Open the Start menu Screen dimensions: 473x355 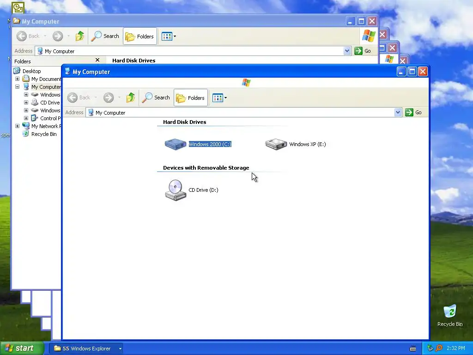coord(22,348)
